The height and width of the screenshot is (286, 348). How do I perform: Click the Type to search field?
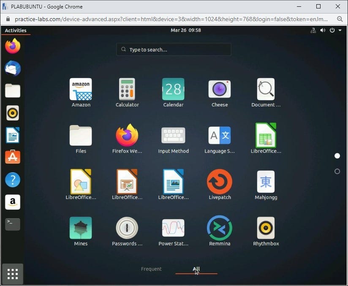point(173,49)
